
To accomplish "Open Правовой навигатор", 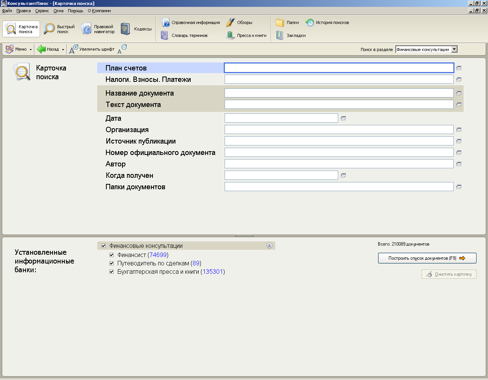I will click(98, 29).
